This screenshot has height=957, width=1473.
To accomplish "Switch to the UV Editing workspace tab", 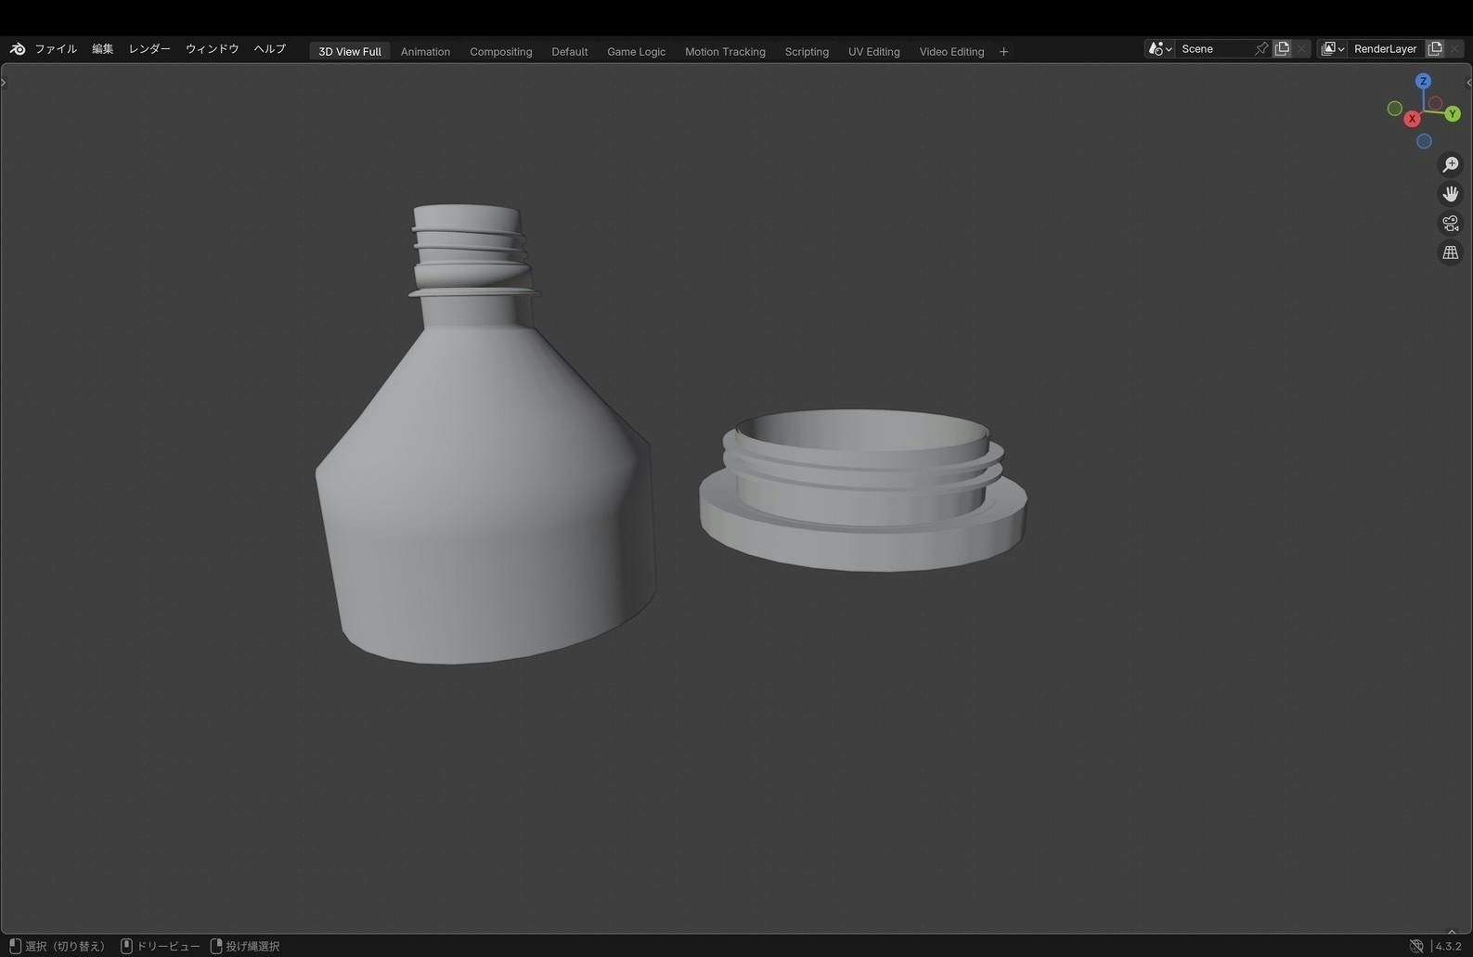I will click(873, 52).
